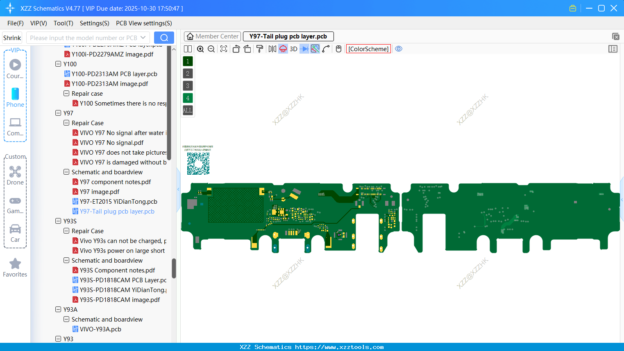624x351 pixels.
Task: Collapse the Y93S Repair Case section
Action: (x=66, y=231)
